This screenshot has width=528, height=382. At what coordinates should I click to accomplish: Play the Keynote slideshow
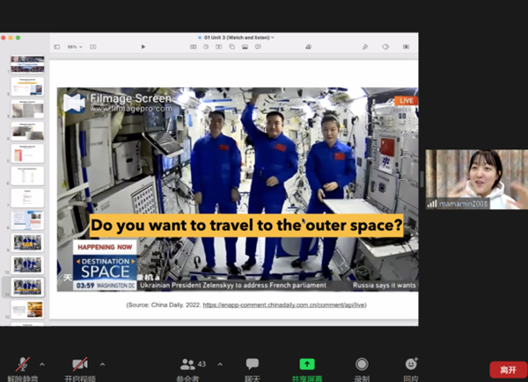pos(143,47)
